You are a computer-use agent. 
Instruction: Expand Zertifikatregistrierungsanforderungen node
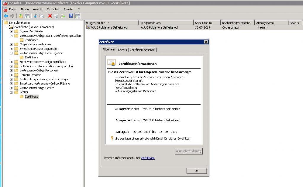click(11, 79)
